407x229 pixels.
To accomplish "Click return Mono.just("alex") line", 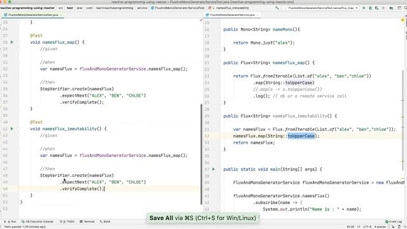I will pos(264,43).
